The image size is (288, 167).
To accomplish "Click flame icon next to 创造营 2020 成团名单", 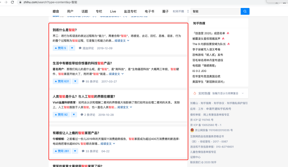I will coord(228,33).
